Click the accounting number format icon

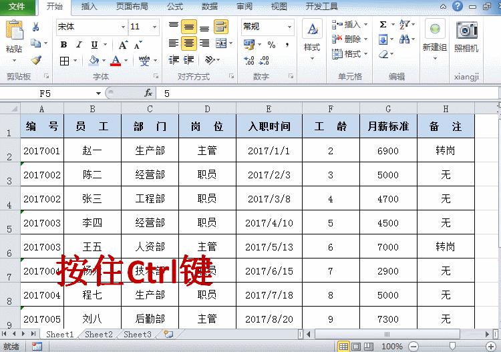point(249,45)
